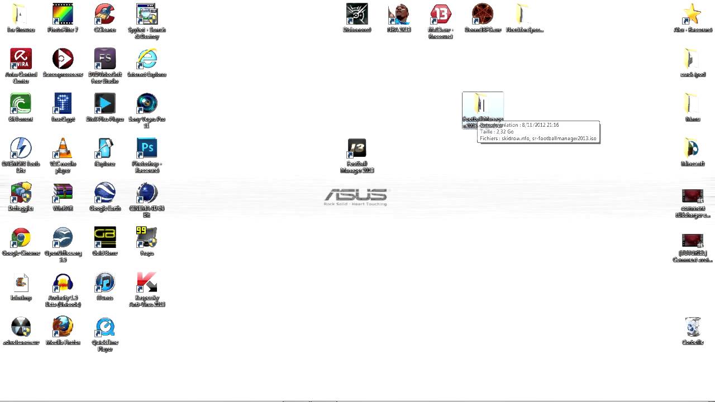Click the Dishonored game shortcut
Viewport: 715px width, 402px height.
357,14
